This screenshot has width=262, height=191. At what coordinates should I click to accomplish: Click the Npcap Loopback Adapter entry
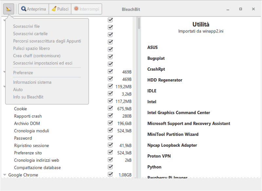pyautogui.click(x=172, y=145)
